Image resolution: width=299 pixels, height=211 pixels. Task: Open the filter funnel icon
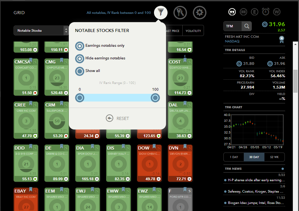coord(161,13)
